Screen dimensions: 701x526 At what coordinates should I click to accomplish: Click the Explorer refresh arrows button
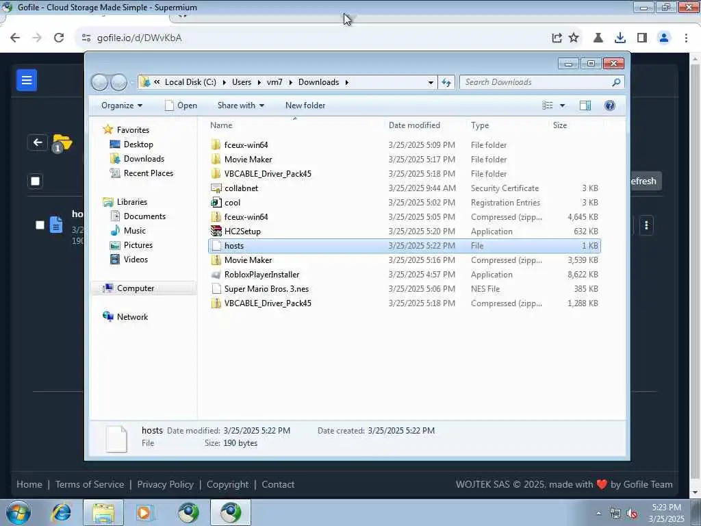(x=446, y=82)
